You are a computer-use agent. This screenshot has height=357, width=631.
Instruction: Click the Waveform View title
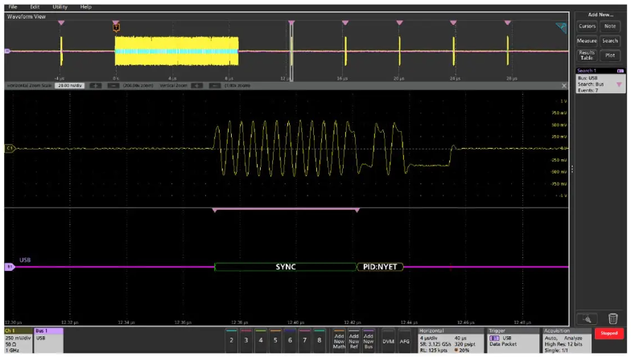[x=27, y=16]
